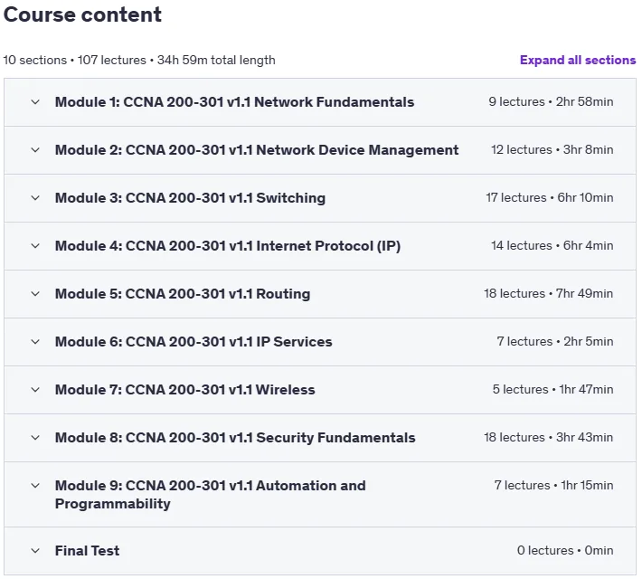Expand Module 4 Internet Protocol chevron
The image size is (642, 579).
coord(35,246)
